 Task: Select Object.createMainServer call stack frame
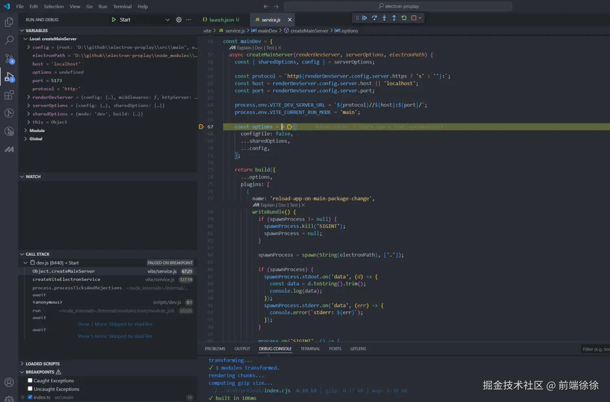coord(108,271)
